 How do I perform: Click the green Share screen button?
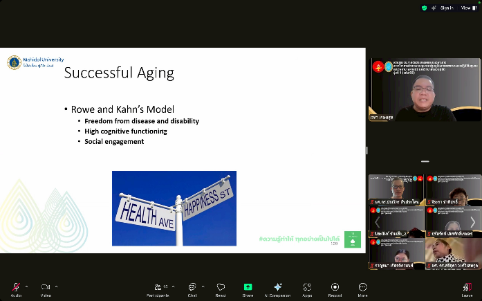(248, 289)
